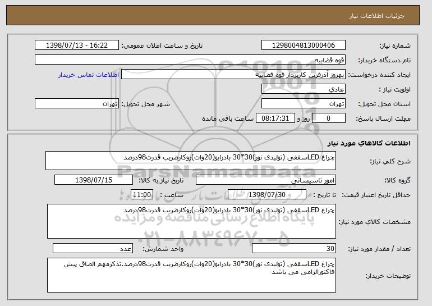
Task: Select the label تاریخ و ساعت اعلان عمومی
Action: coord(162,46)
